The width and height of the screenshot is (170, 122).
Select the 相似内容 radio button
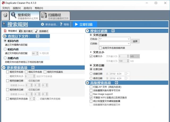click(x=5, y=49)
